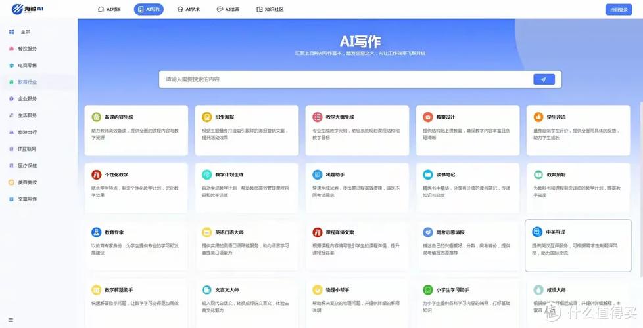
Task: Select 全部 in the sidebar
Action: pyautogui.click(x=20, y=32)
